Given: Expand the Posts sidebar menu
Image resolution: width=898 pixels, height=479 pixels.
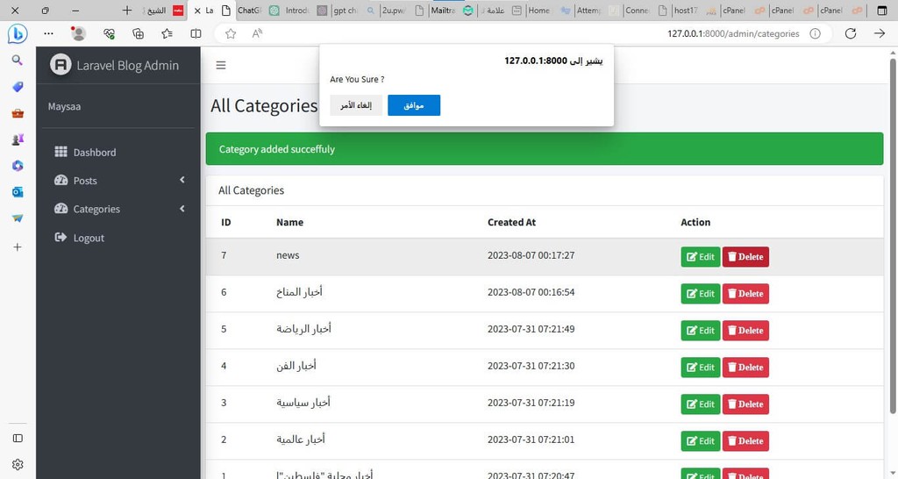Looking at the screenshot, I should [x=119, y=181].
